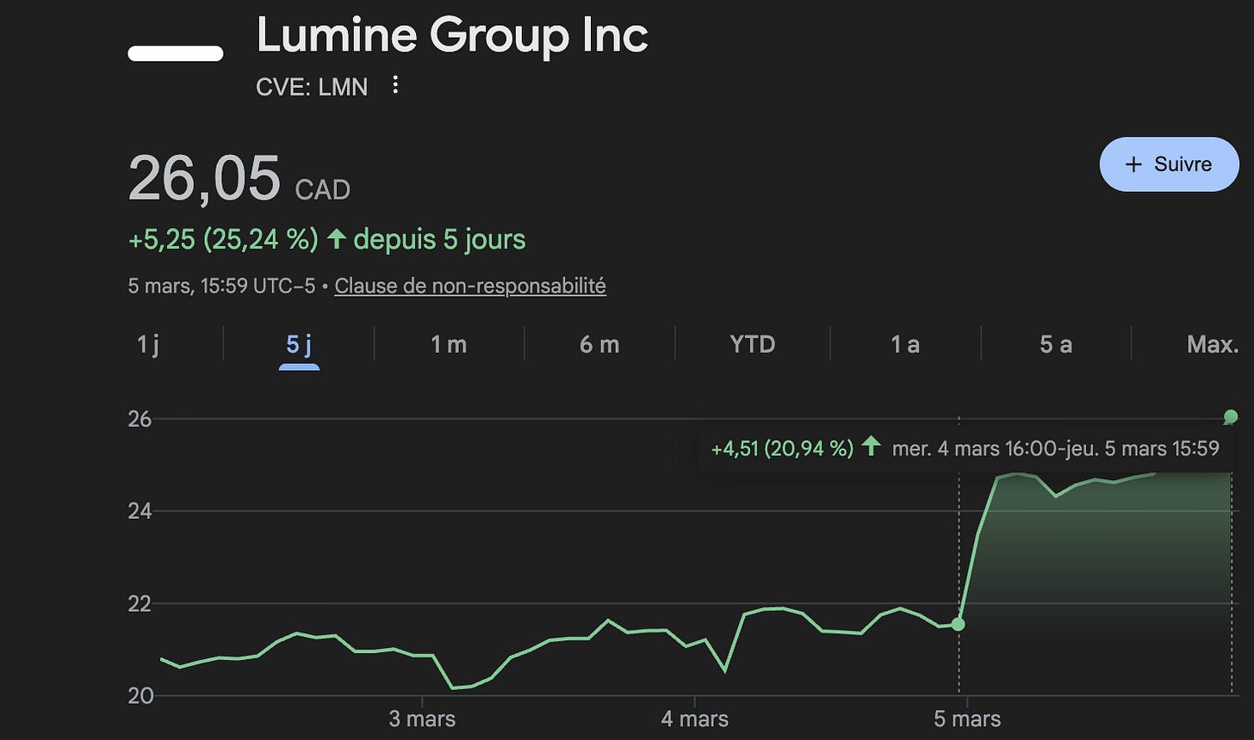Click the 5 mars axis label
1254x740 pixels.
967,718
